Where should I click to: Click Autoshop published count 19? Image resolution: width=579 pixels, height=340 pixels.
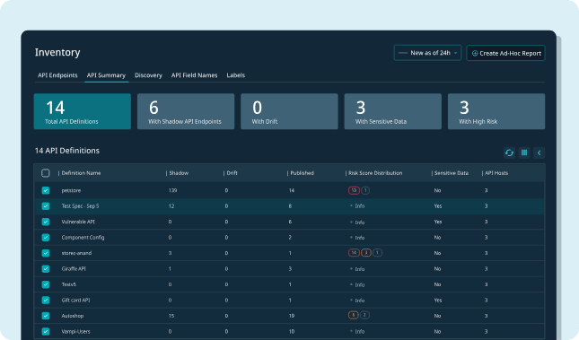[x=292, y=316]
